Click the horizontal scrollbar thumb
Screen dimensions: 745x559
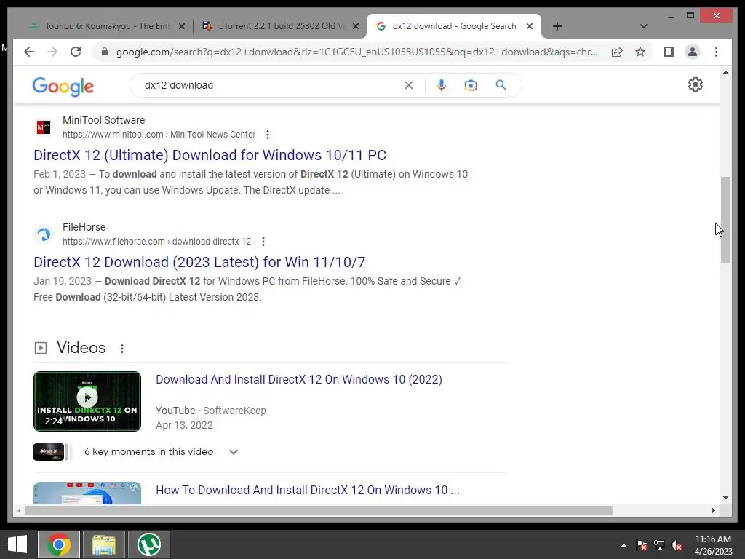[x=319, y=510]
